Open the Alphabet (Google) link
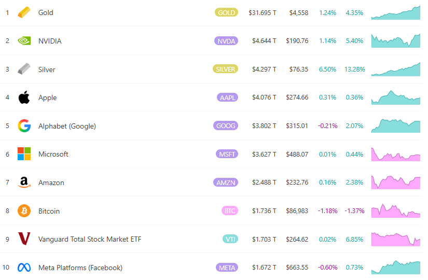Image resolution: width=428 pixels, height=280 pixels. click(67, 126)
